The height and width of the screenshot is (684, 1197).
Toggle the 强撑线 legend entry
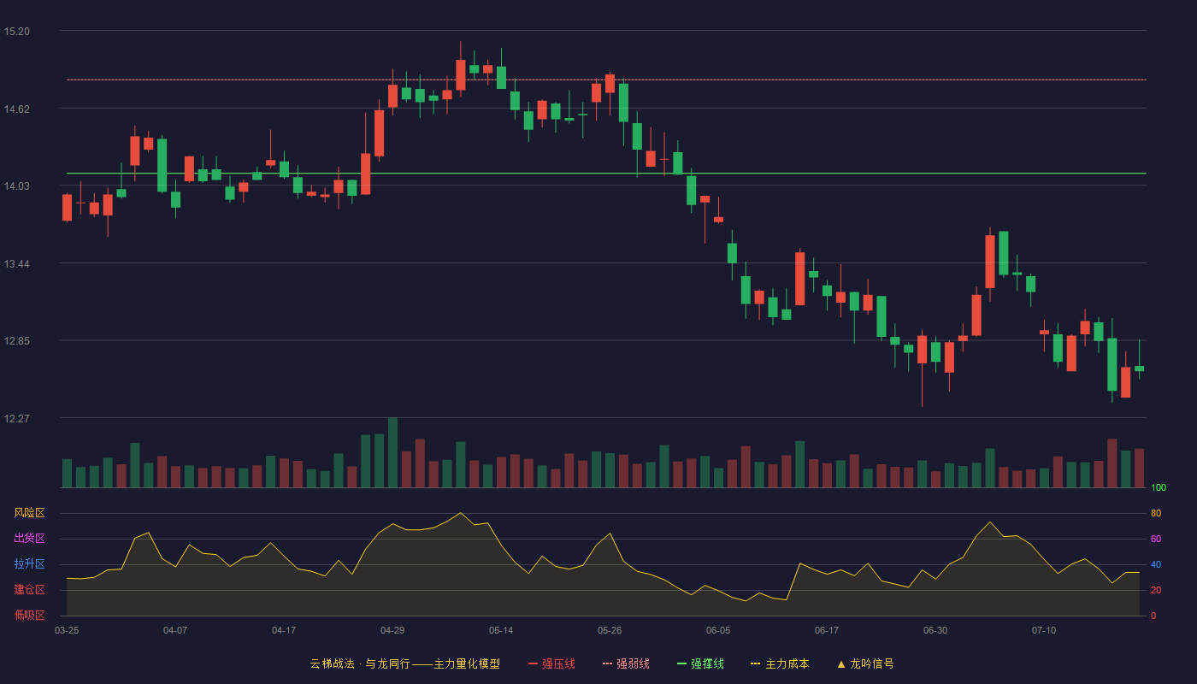tap(700, 663)
